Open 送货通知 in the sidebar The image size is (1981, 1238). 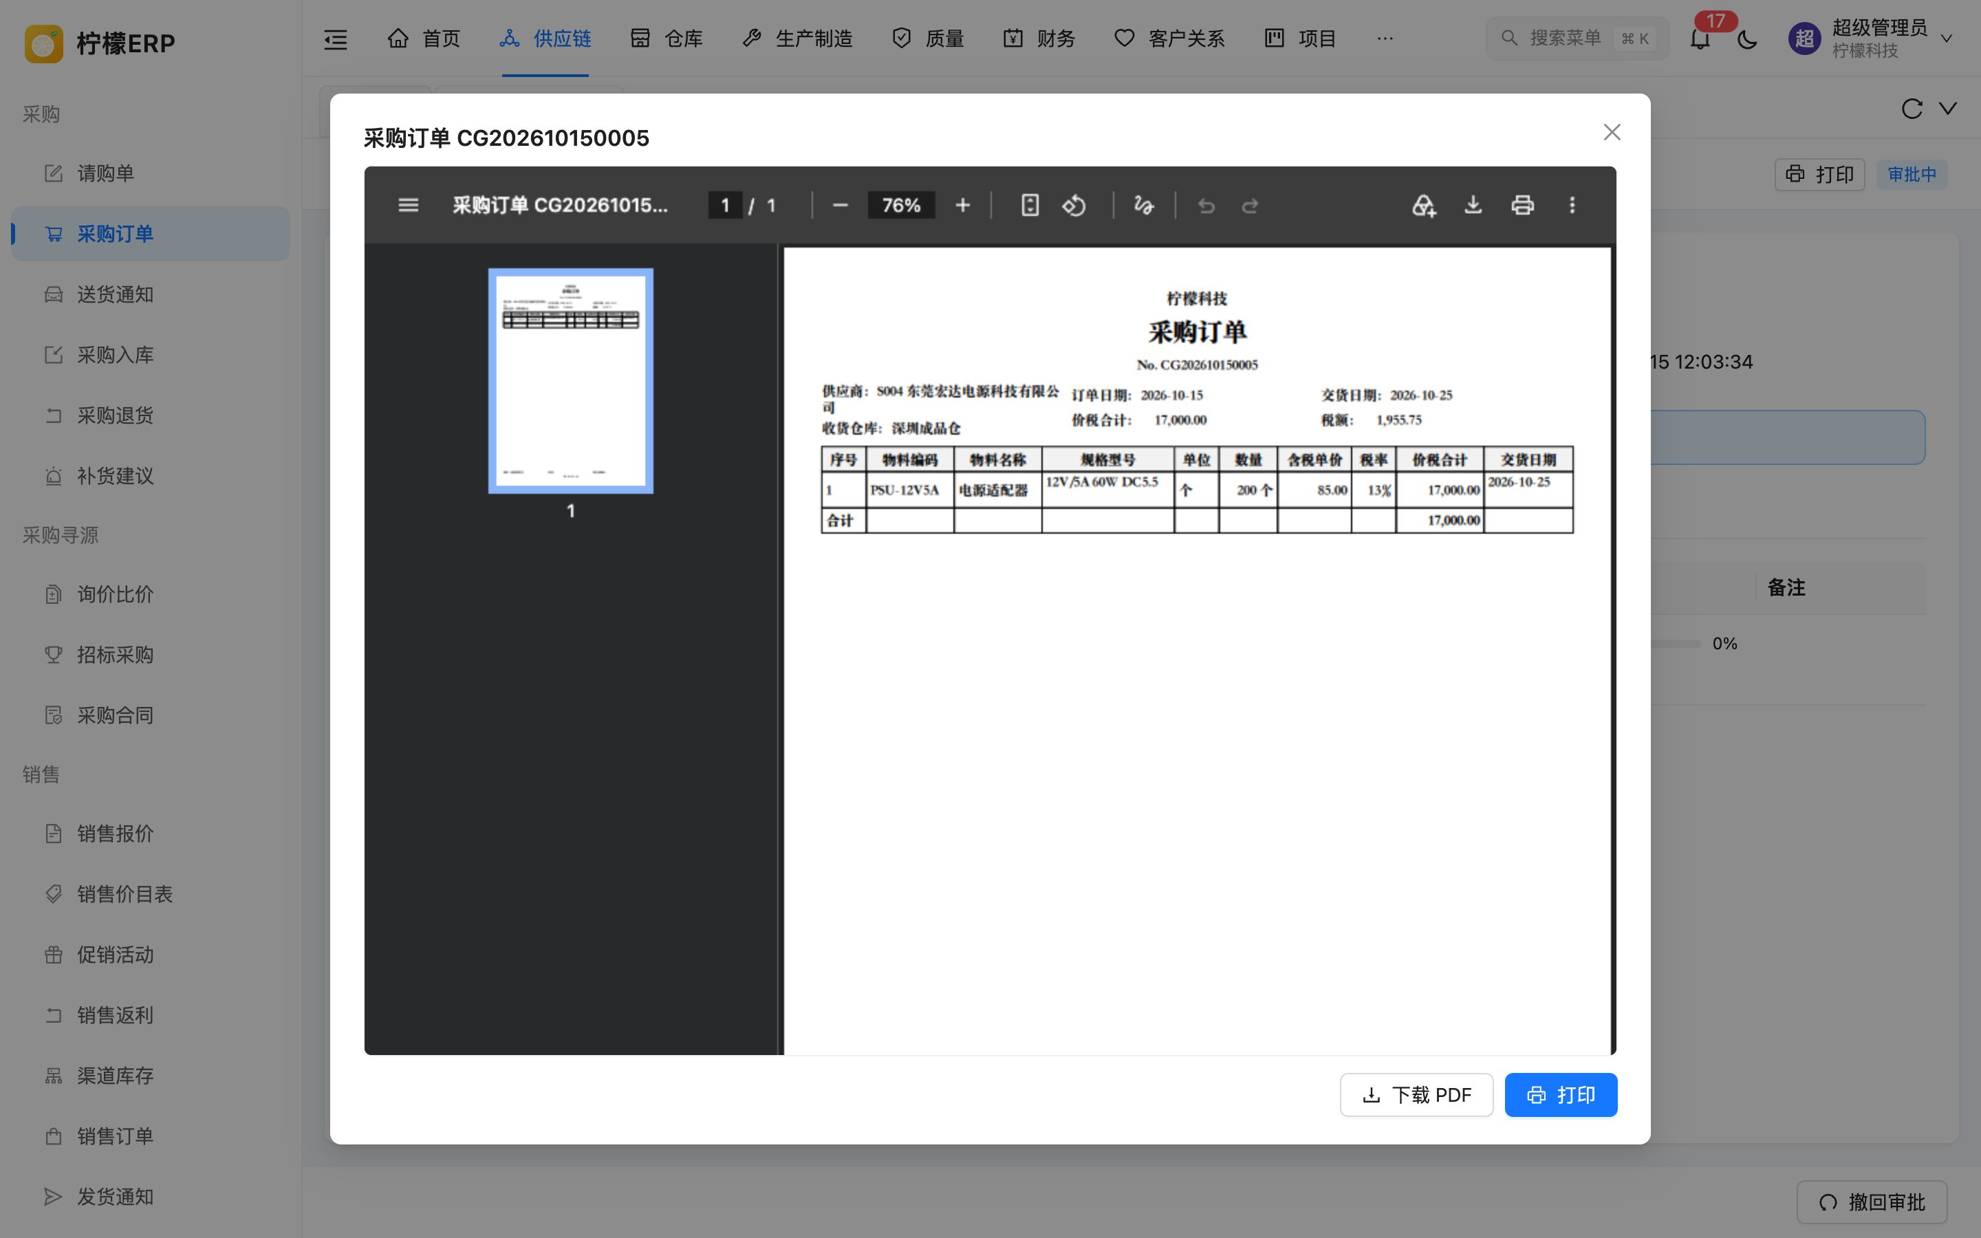(x=151, y=295)
